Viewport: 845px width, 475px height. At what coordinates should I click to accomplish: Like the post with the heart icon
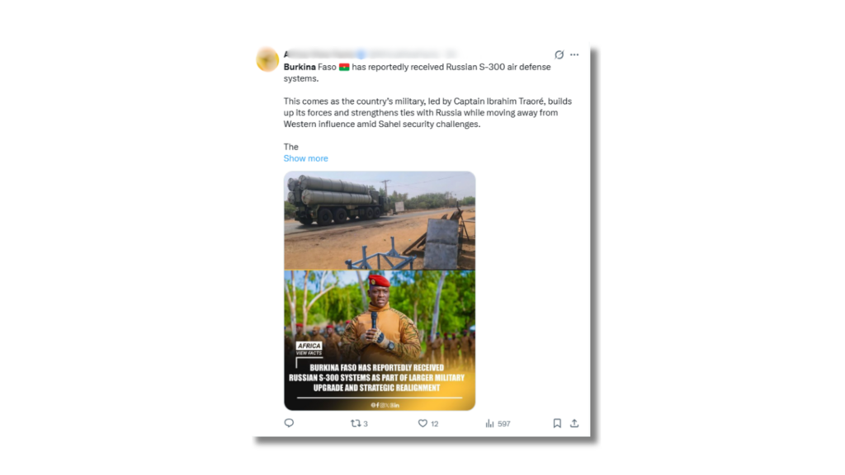point(422,423)
